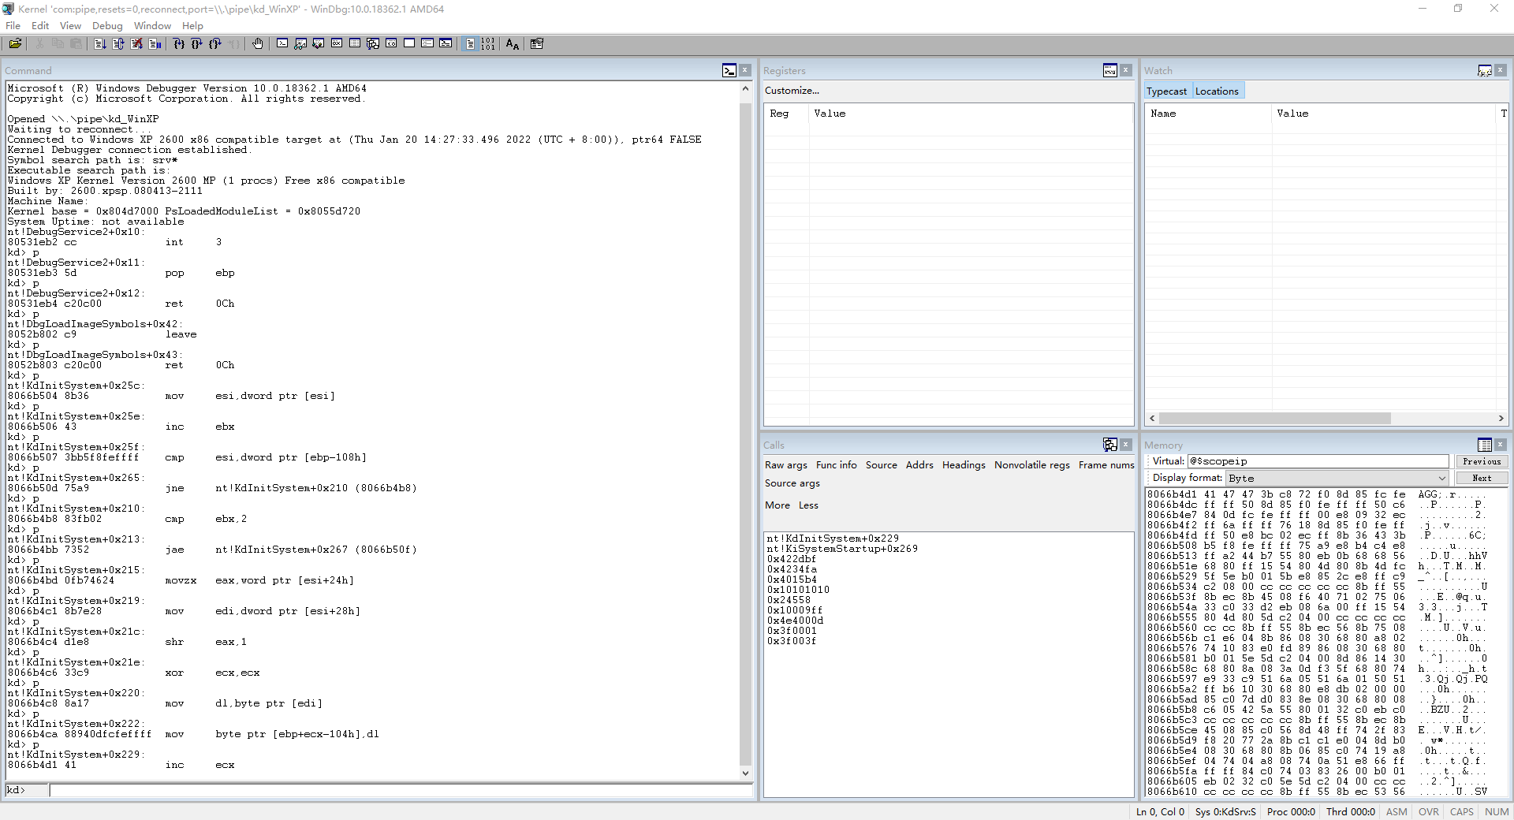
Task: Focus the kd> command input field
Action: click(x=401, y=790)
